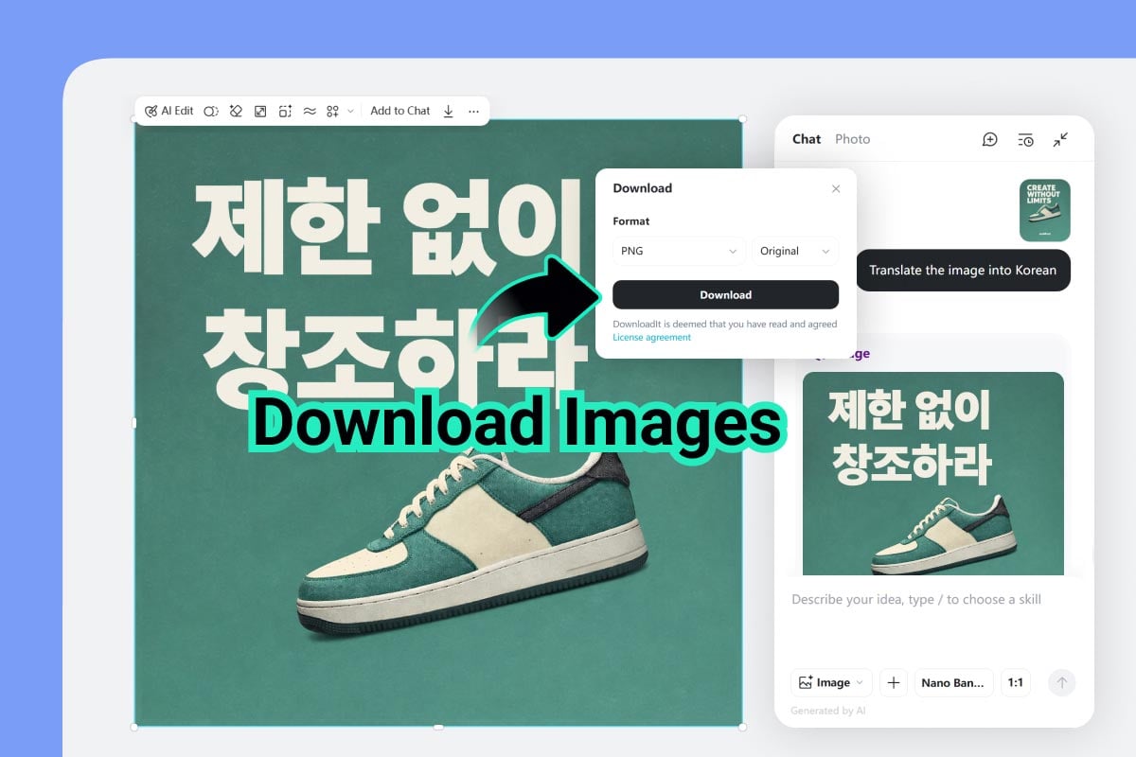Select the crop/resize tool in the toolbar
This screenshot has width=1136, height=757.
[287, 111]
